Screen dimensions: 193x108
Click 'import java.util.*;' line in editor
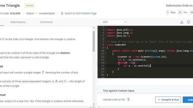tap(120, 30)
